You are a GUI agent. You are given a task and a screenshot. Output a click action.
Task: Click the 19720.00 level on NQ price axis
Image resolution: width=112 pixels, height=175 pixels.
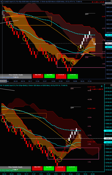[x=108, y=170]
